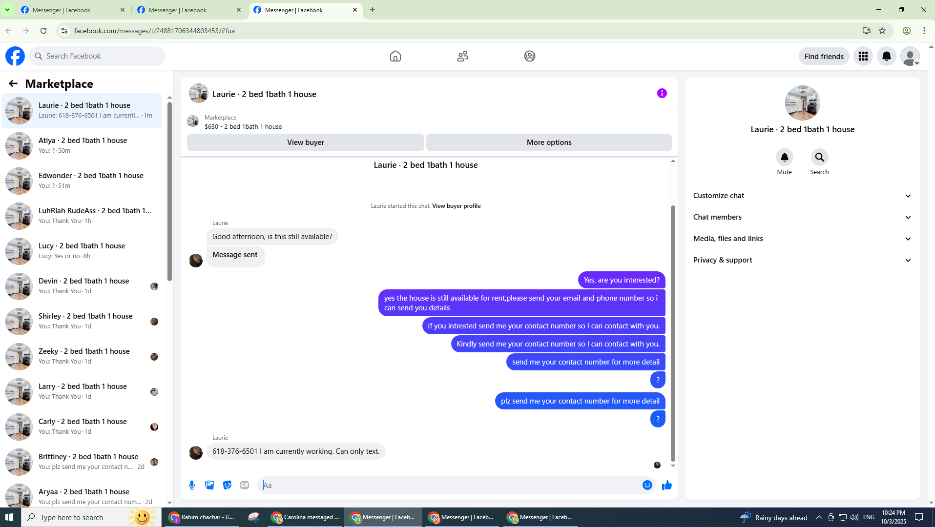Switch to the second Messenger tab
Image resolution: width=935 pixels, height=527 pixels.
pos(188,10)
